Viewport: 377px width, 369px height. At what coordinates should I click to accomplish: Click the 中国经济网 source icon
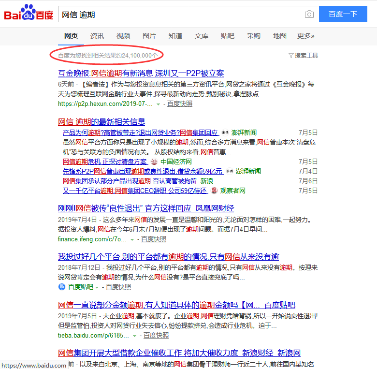(154, 162)
